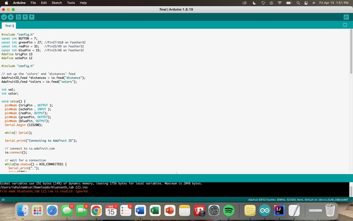Click the editor vertical scrollbar
This screenshot has height=221, width=353.
pos(351,51)
